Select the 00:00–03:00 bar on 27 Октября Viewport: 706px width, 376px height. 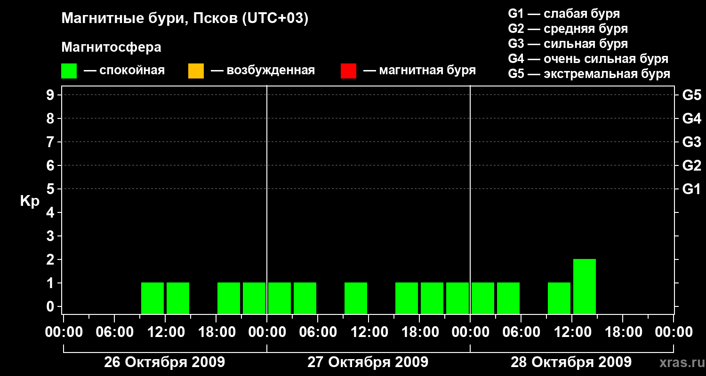tap(280, 298)
